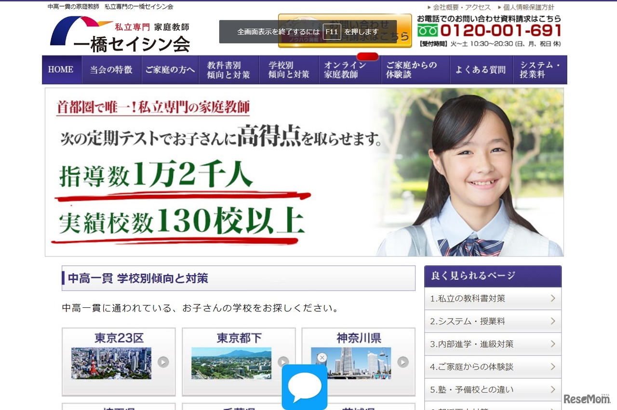Open the ご家庭の方へ menu item
617x410 pixels.
click(x=170, y=70)
